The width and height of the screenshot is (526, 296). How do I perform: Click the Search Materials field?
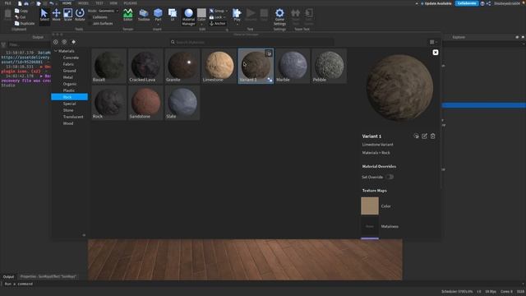(x=251, y=42)
